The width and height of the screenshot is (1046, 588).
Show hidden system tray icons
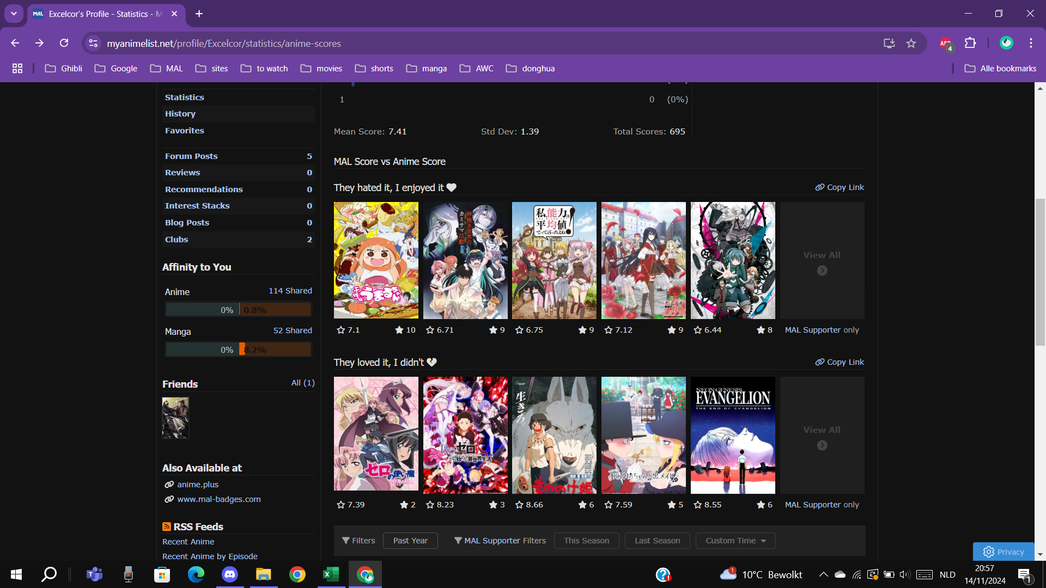pyautogui.click(x=824, y=574)
